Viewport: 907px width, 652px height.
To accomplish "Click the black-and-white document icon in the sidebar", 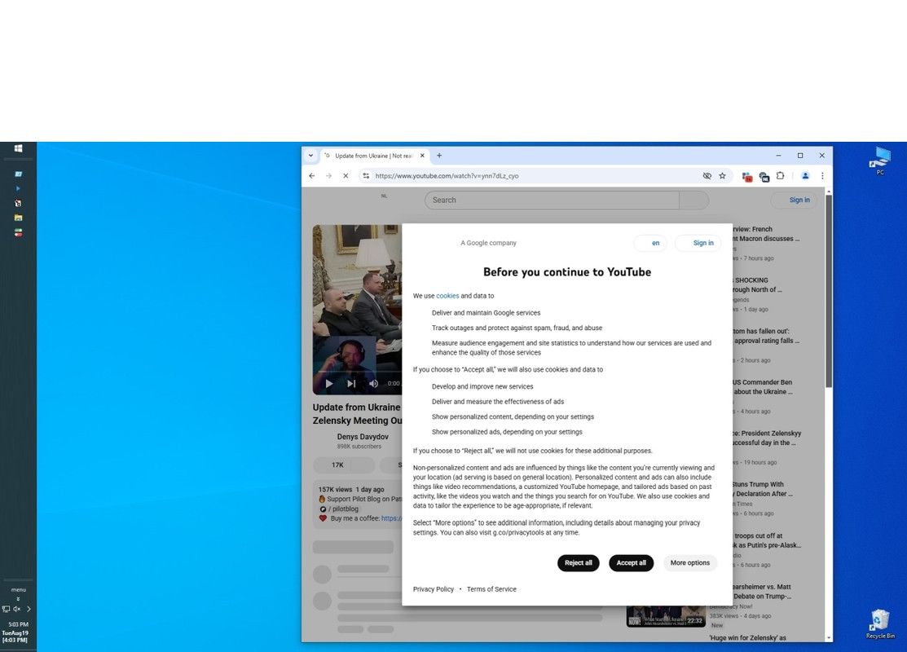I will 18,203.
